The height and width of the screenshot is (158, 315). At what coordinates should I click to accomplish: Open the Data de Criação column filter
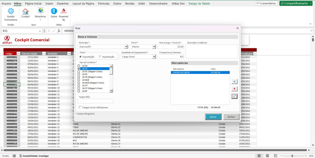pyautogui.click(x=44, y=54)
